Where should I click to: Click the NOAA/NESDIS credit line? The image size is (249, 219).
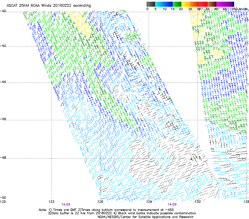click(x=145, y=217)
